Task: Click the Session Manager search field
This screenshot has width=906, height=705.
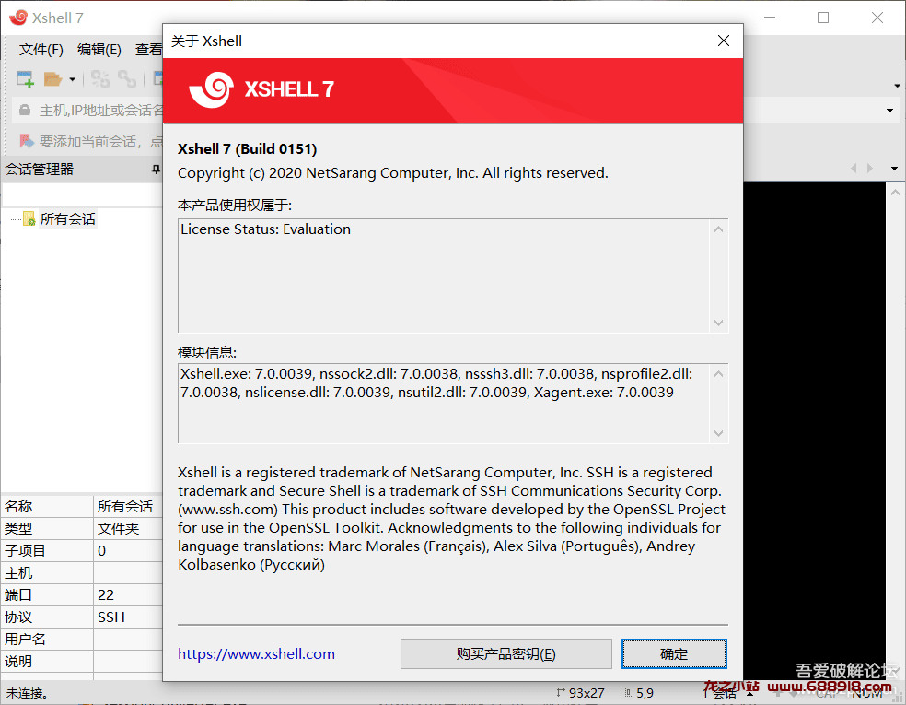Action: [x=82, y=194]
